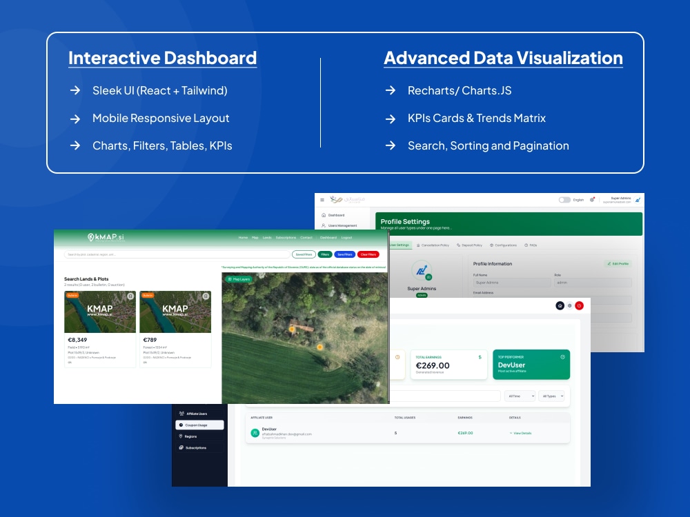Switch to the Deposit Policy tab
This screenshot has height=517, width=690.
(469, 245)
